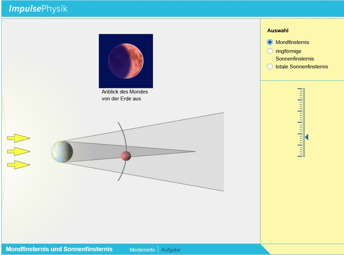Click the 'Mondfinsternis' option label
The height and width of the screenshot is (255, 344).
coord(292,42)
